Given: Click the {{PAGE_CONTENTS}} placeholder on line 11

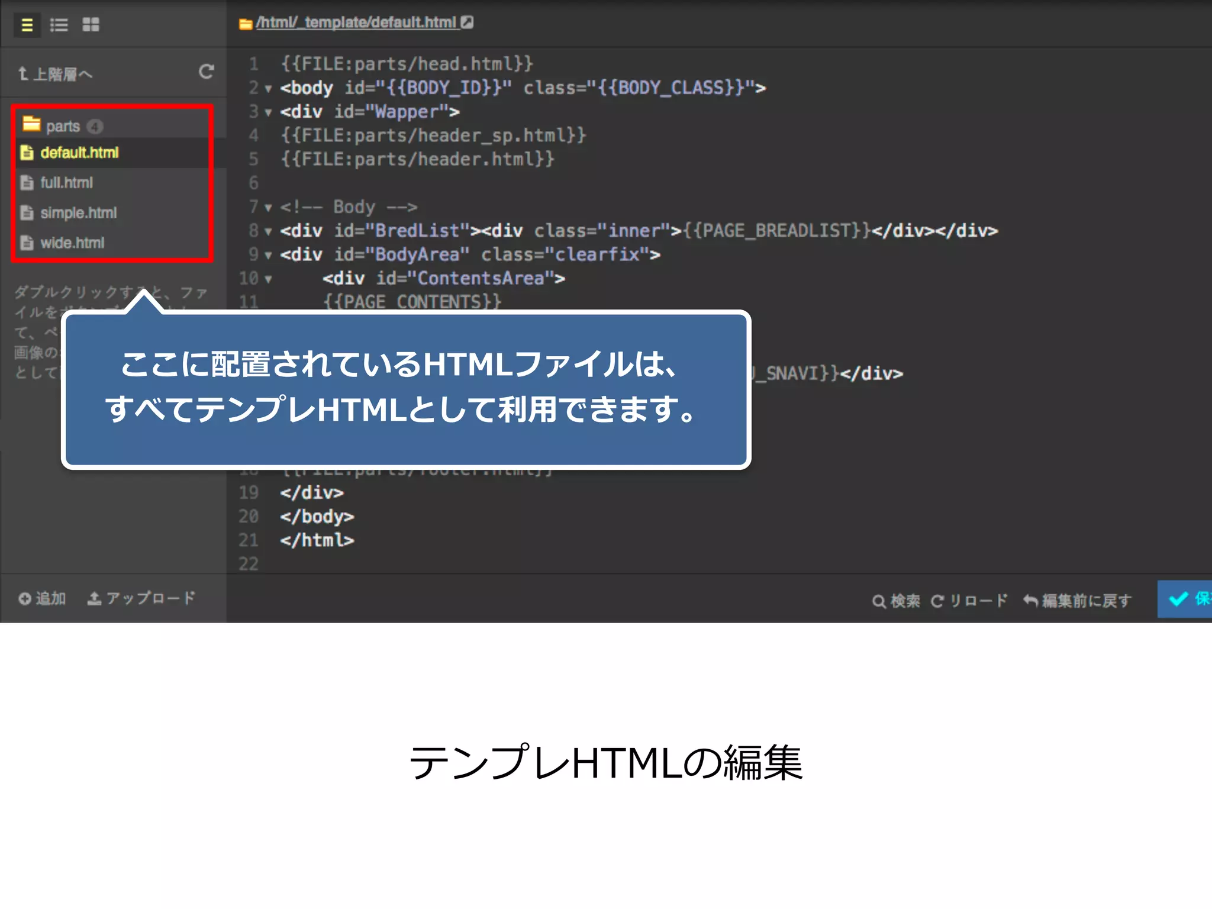Looking at the screenshot, I should click(412, 301).
